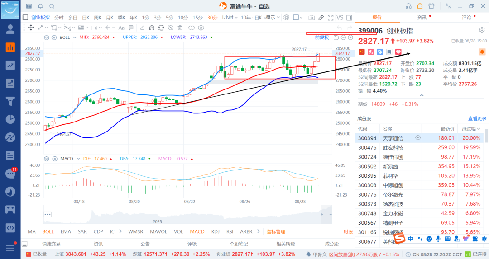The height and width of the screenshot is (259, 489).
Task: Remove the BOLL indicator with its X
Action: 54,38
